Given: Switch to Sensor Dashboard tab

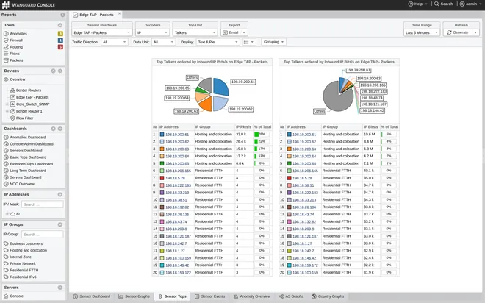Looking at the screenshot, I should [x=92, y=296].
